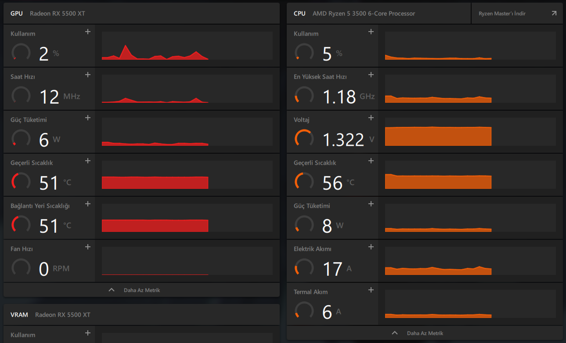Screen dimensions: 566x343
Task: Add the Fan Hızı metric with plus icon
Action: coord(88,247)
